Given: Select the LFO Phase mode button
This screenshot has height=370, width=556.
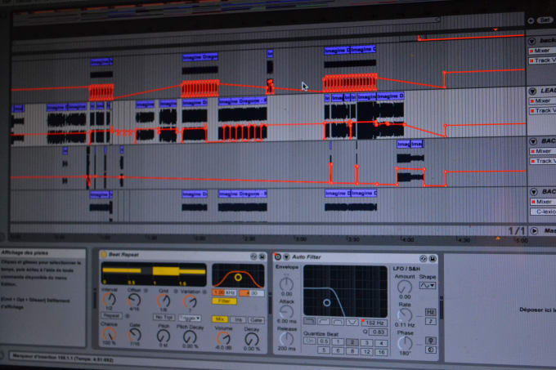Looking at the screenshot, I should pos(430,341).
